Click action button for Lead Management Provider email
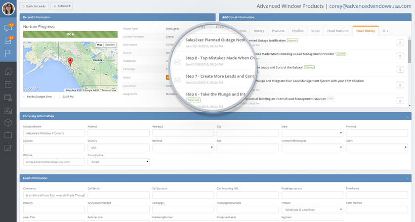Screen dimensions: 415x222 point(400,56)
